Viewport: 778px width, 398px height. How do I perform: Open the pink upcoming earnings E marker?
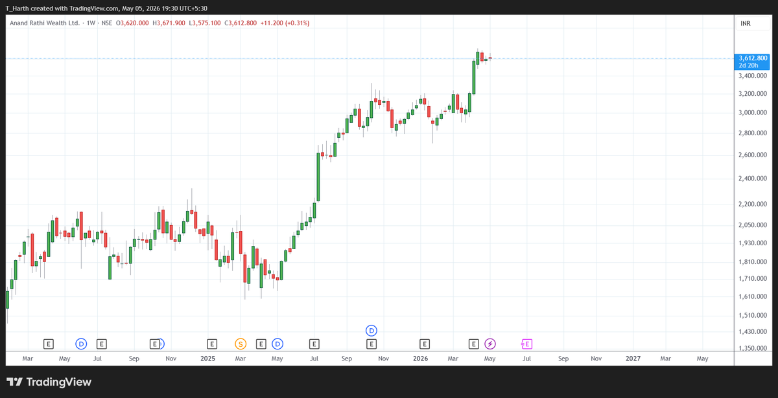[526, 344]
